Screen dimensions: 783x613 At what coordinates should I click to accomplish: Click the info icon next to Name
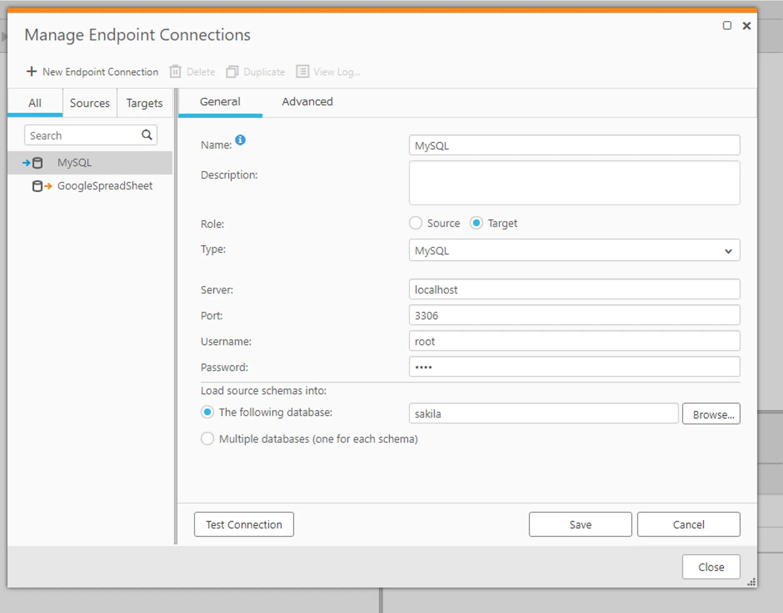click(240, 140)
